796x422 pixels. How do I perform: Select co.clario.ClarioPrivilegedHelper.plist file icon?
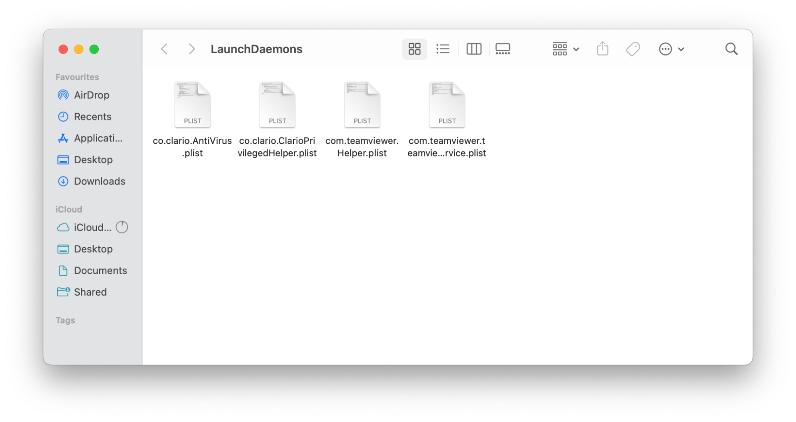[x=277, y=105]
